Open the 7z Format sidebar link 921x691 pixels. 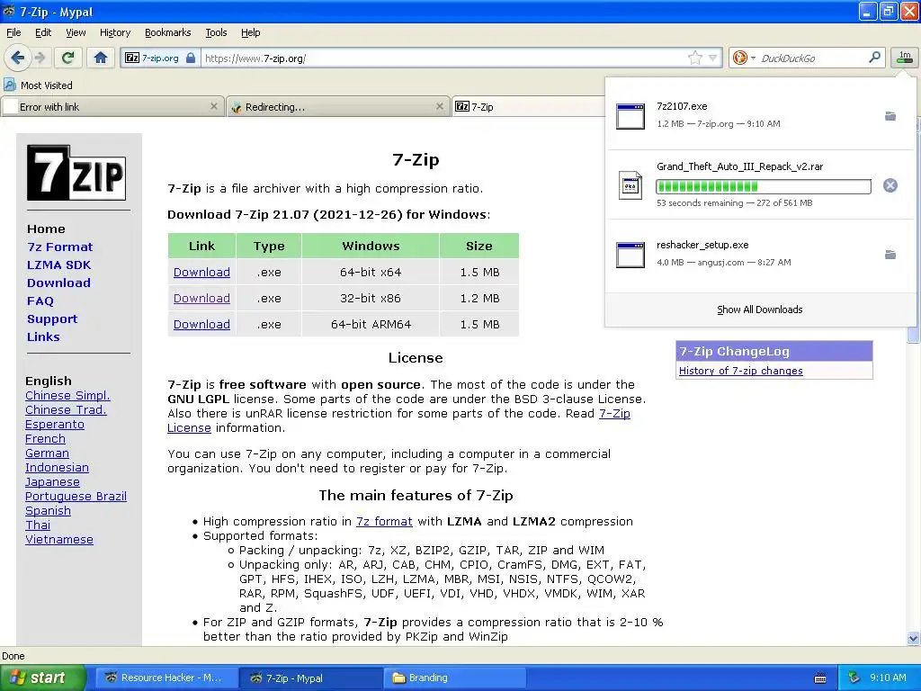tap(60, 247)
